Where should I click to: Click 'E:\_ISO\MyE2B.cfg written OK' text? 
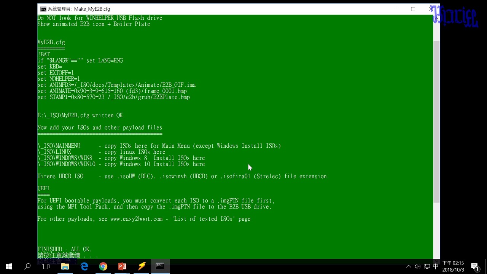click(x=80, y=115)
